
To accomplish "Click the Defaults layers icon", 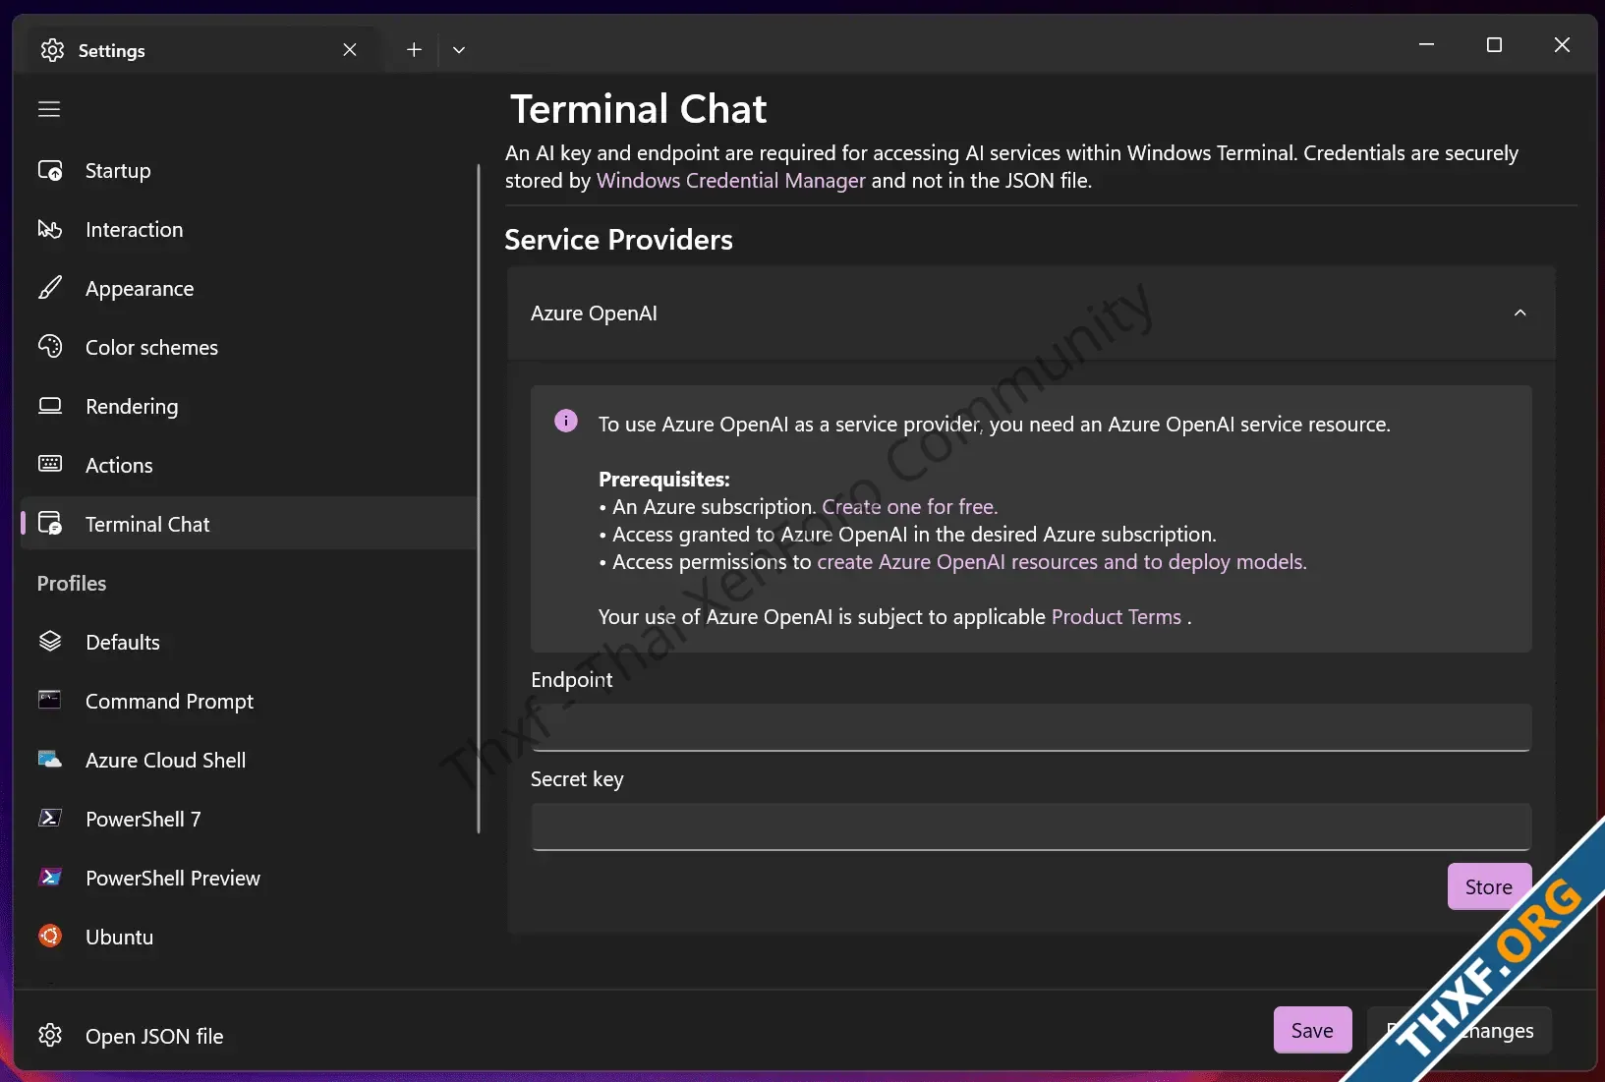I will pyautogui.click(x=50, y=642).
